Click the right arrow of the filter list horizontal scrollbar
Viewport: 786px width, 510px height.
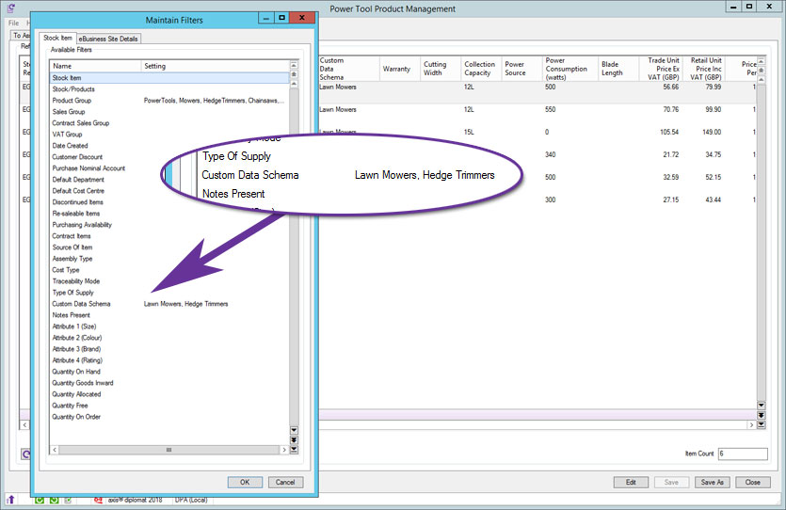tap(284, 450)
